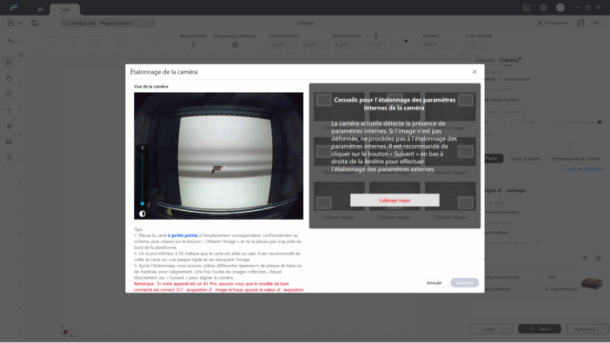Click the Début start button
Viewport: 610px width, 343px height.
pyautogui.click(x=540, y=329)
